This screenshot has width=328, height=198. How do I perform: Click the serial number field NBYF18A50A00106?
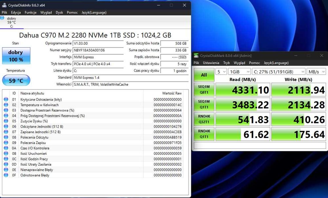98,50
